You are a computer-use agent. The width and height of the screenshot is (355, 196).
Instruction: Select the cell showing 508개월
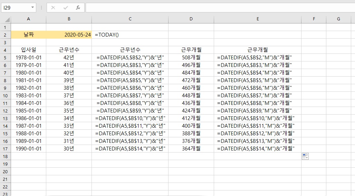coord(191,58)
